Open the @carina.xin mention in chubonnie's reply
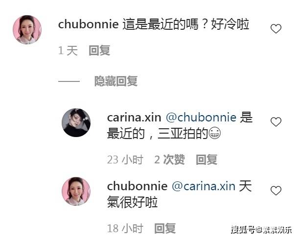The width and height of the screenshot is (299, 238). [x=204, y=186]
